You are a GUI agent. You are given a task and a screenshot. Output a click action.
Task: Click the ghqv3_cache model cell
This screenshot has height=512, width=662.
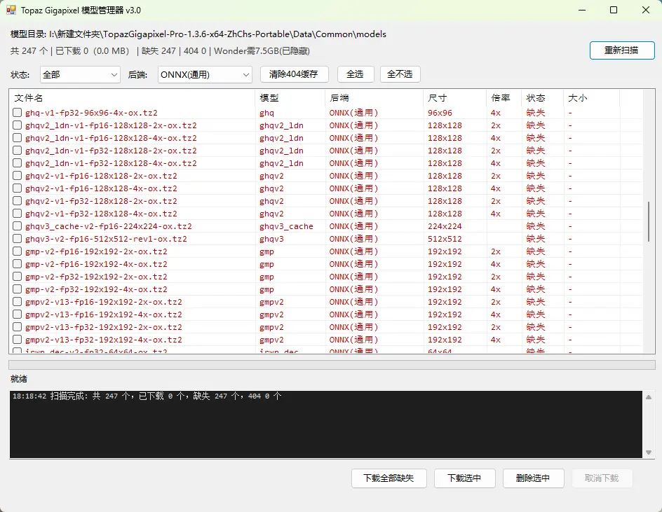[x=286, y=226]
